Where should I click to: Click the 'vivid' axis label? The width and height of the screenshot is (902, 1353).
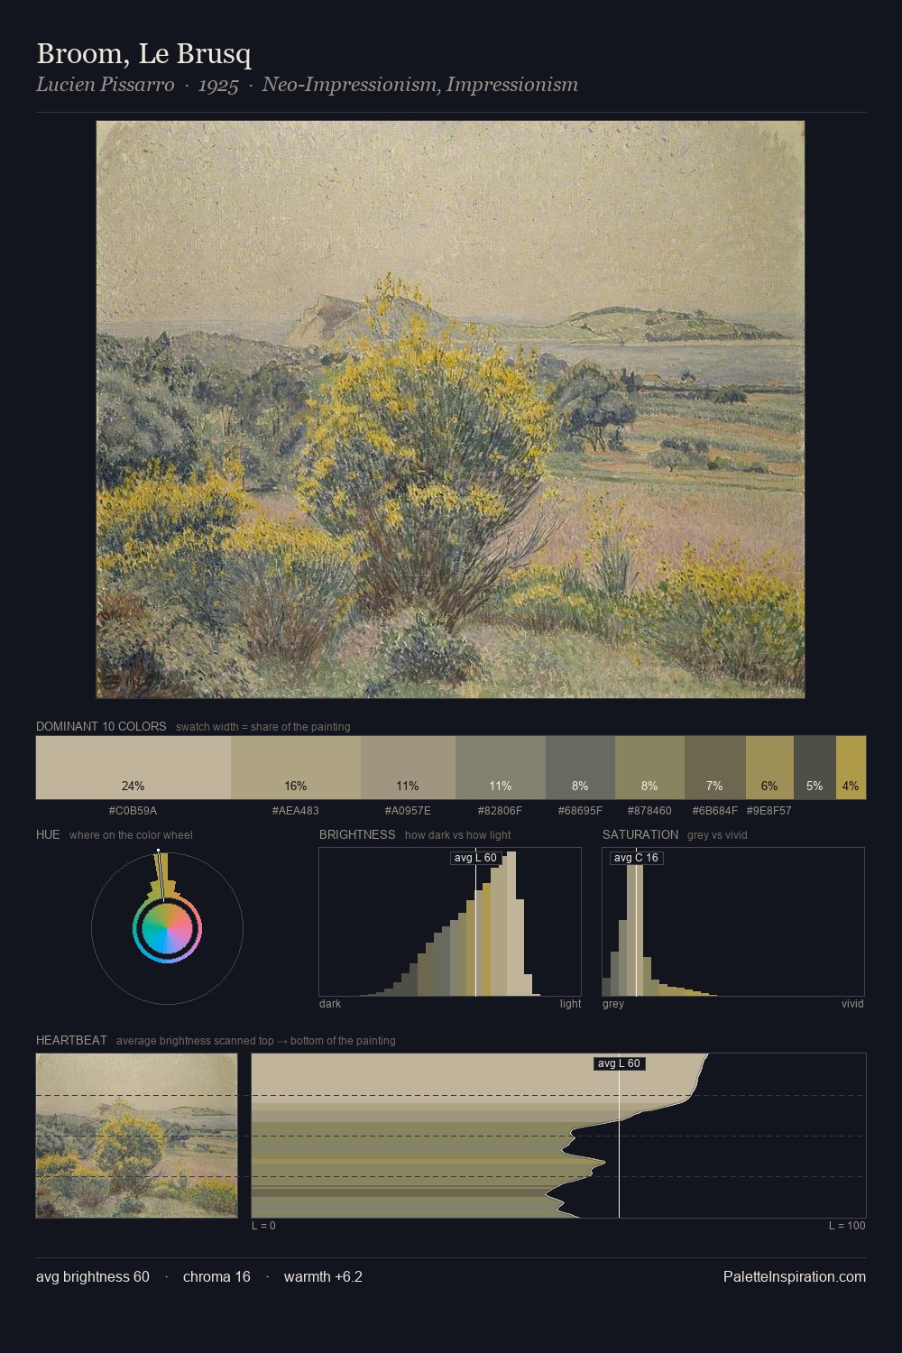852,1004
